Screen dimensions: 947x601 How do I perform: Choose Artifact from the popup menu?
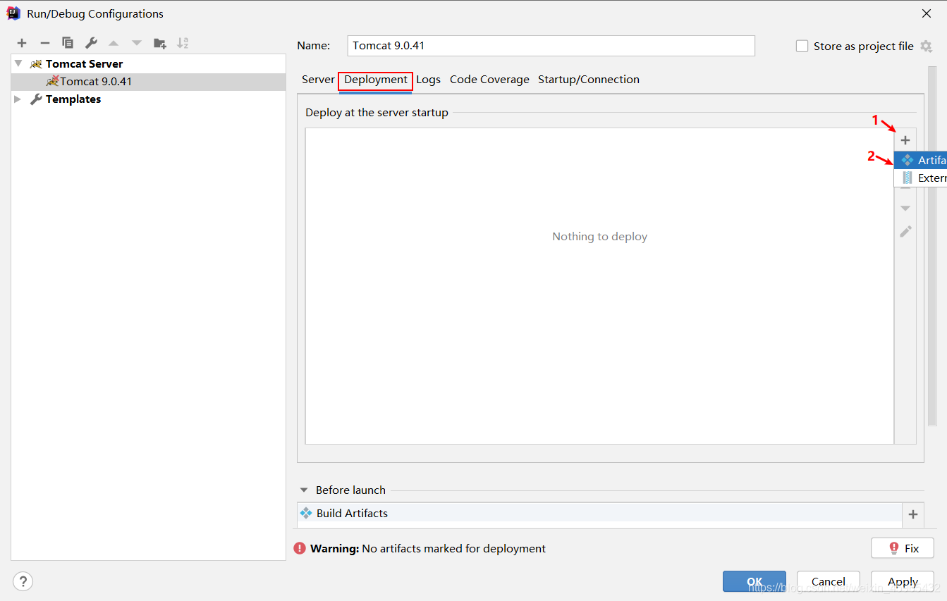point(921,161)
